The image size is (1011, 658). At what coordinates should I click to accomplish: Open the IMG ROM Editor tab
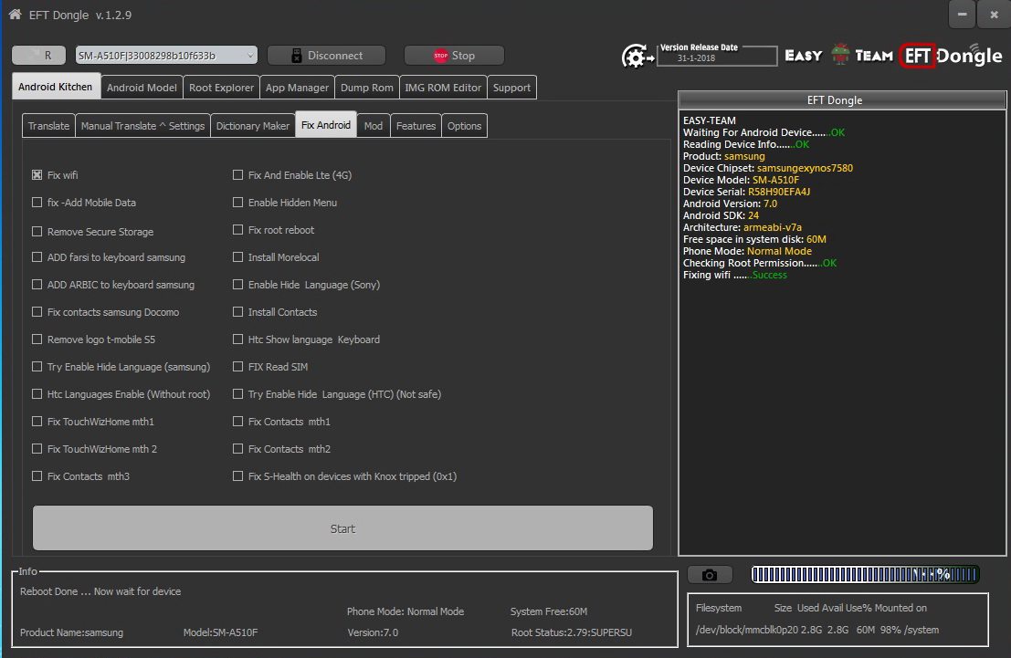point(443,88)
